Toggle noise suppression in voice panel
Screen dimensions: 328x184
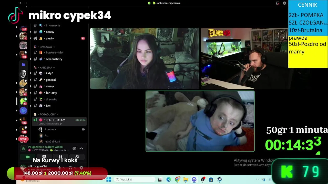(x=74, y=148)
